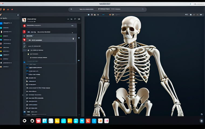Screen dimensions: 205x129
Task: Click the light-blue circle icon in viewport toolbar
Action: [89, 15]
